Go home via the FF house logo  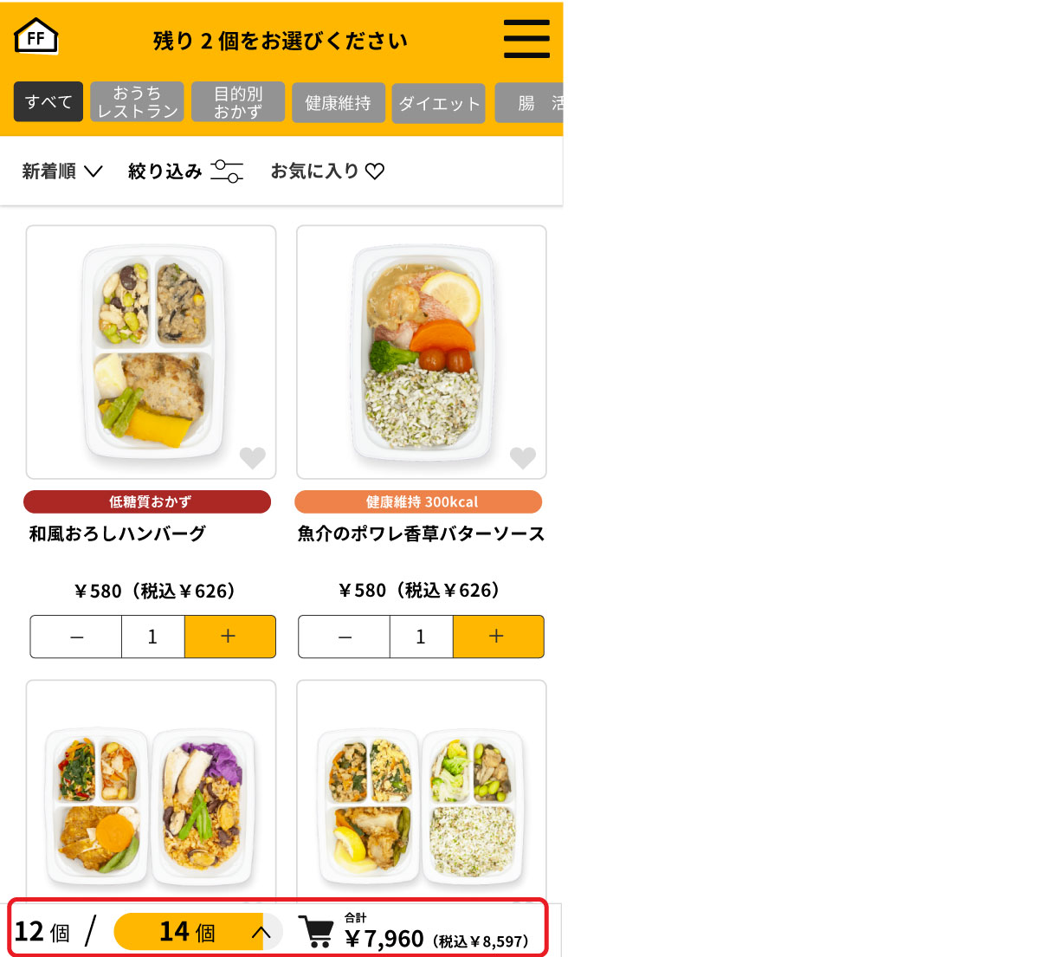[x=36, y=36]
